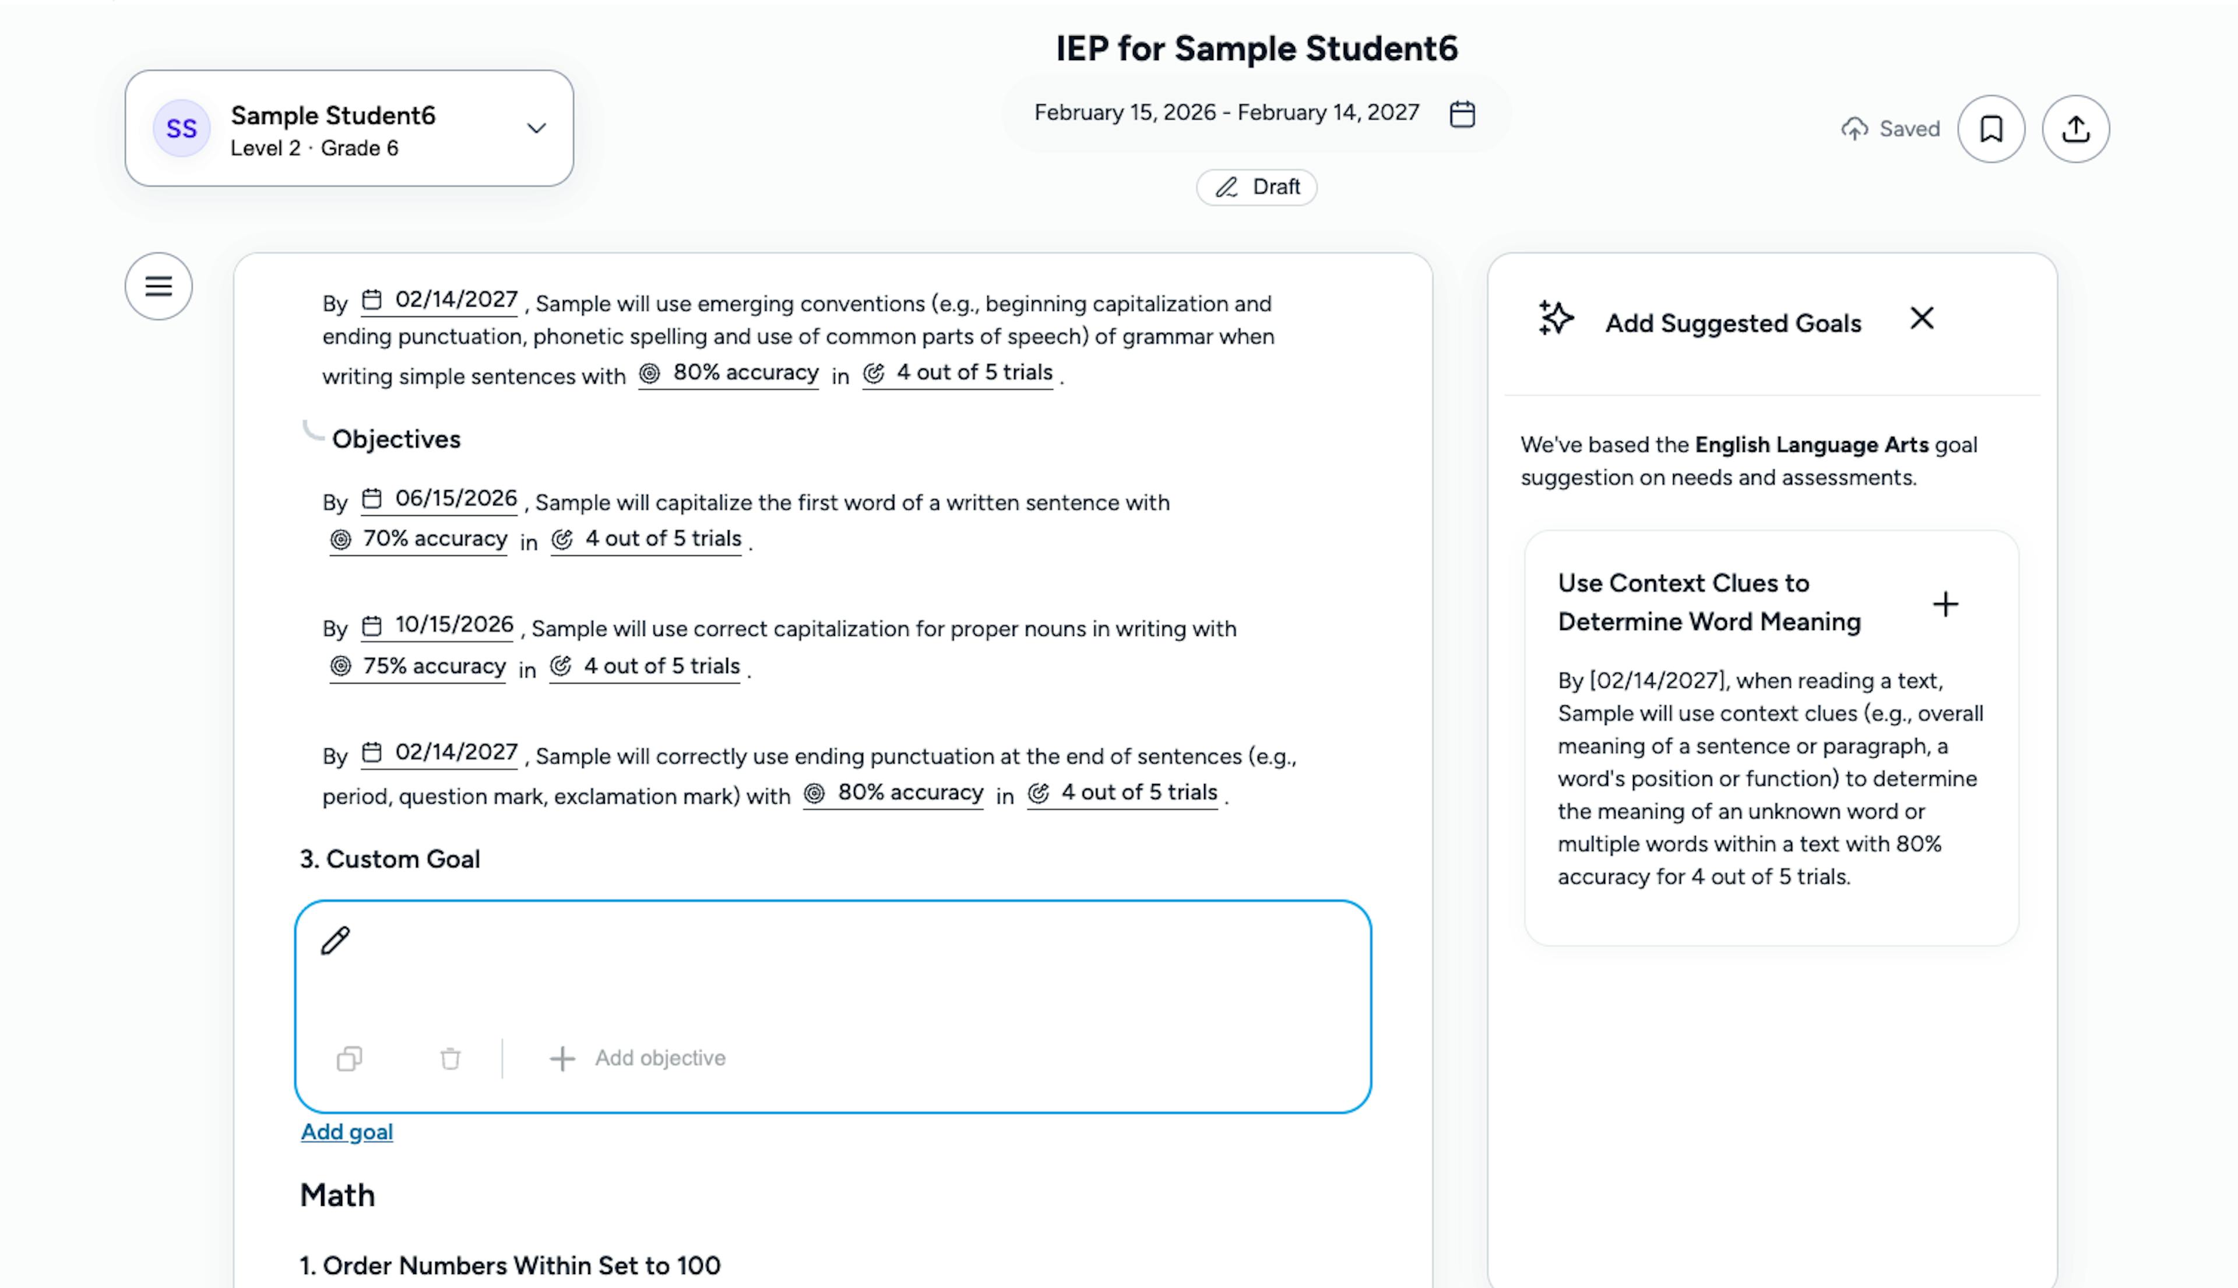Click the Saved cloud status indicator
2238x1288 pixels.
pos(1891,129)
